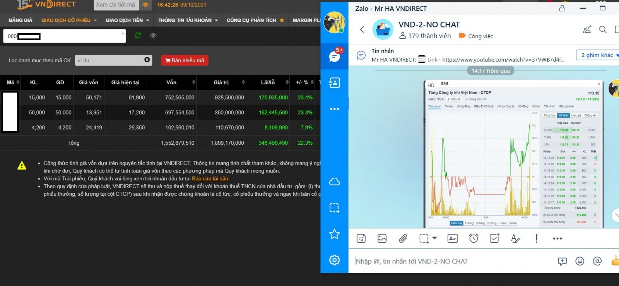
Task: Click the total profit '346,490,490'
Action: pos(273,143)
